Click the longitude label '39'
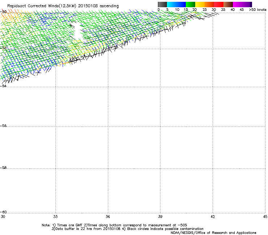The width and height of the screenshot is (268, 235). pyautogui.click(x=160, y=217)
